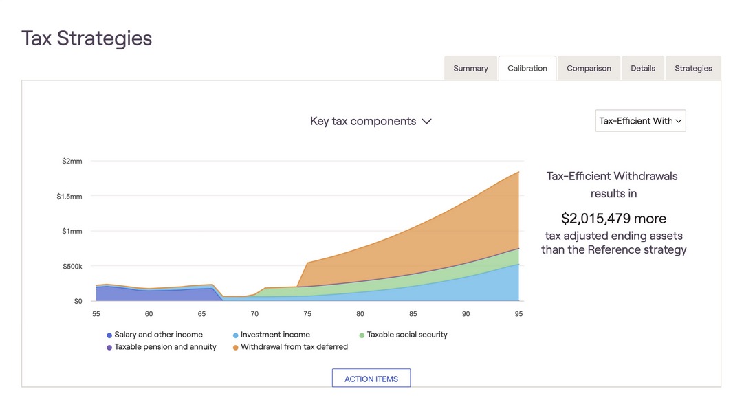Open the Strategies tab
Image resolution: width=733 pixels, height=411 pixels.
[692, 68]
